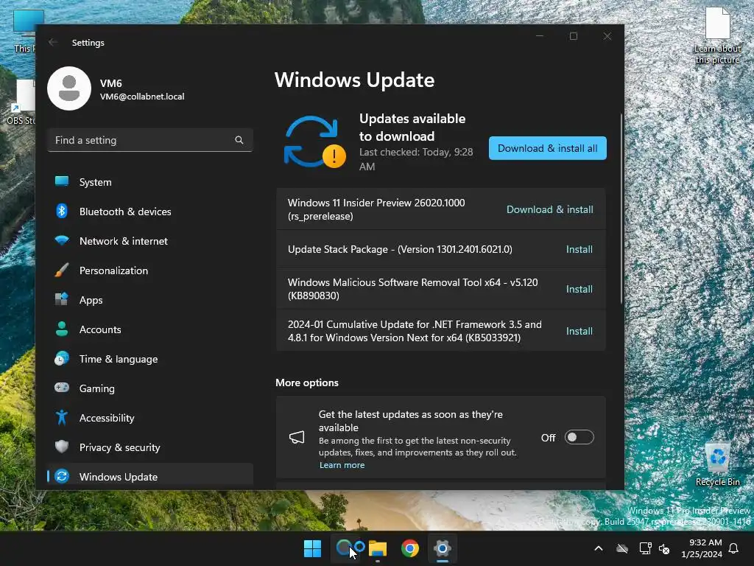This screenshot has width=754, height=566.
Task: Select System in the sidebar
Action: click(150, 182)
